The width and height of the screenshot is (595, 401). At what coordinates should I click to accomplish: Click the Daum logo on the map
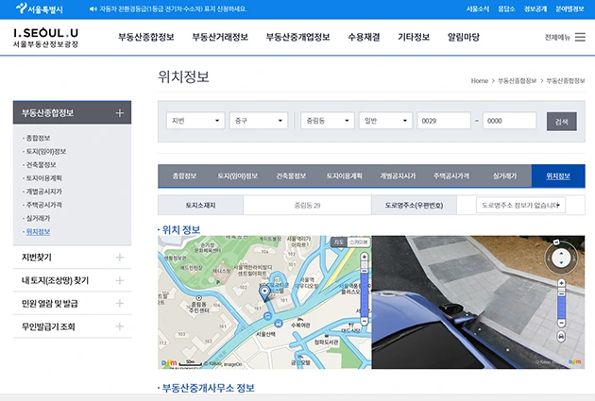pyautogui.click(x=169, y=362)
